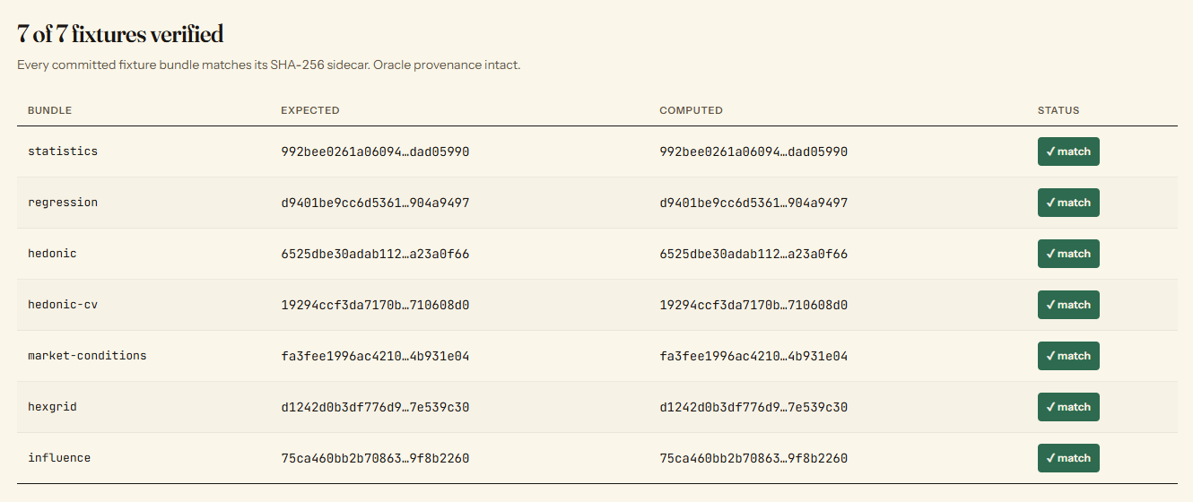This screenshot has height=502, width=1193.
Task: Click expected hash 75ca460bb2b70863…9f8b2260
Action: coord(375,458)
